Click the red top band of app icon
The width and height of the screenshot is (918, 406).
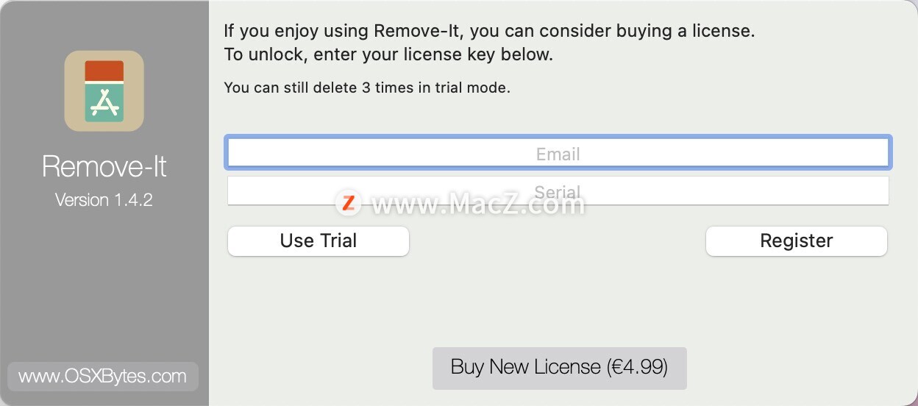pyautogui.click(x=104, y=71)
